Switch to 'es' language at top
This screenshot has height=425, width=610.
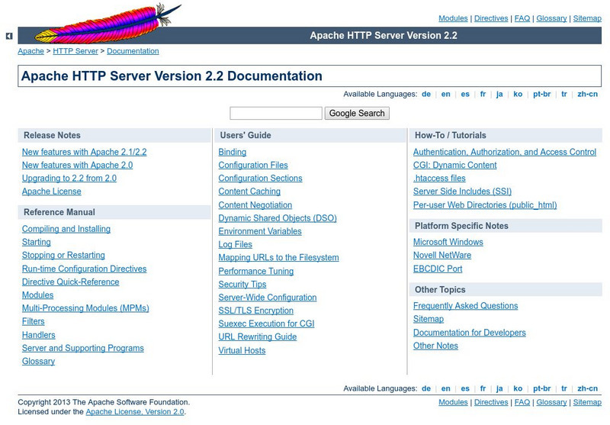pyautogui.click(x=465, y=94)
